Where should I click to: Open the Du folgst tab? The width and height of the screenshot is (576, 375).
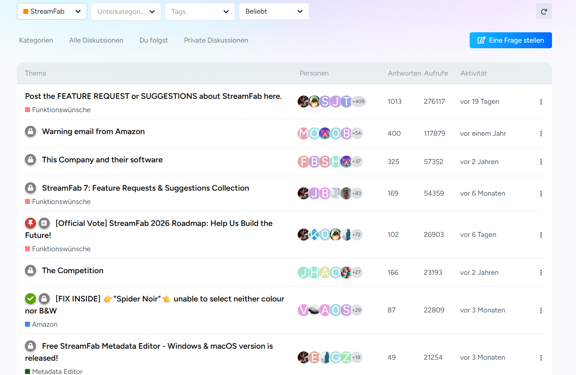click(x=154, y=40)
